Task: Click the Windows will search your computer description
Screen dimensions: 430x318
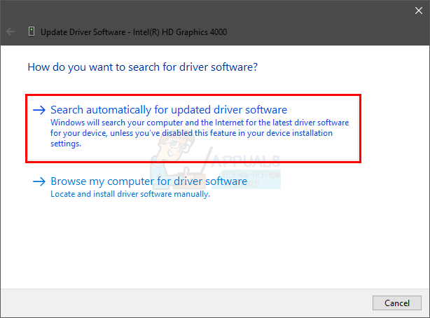Action: [x=200, y=133]
